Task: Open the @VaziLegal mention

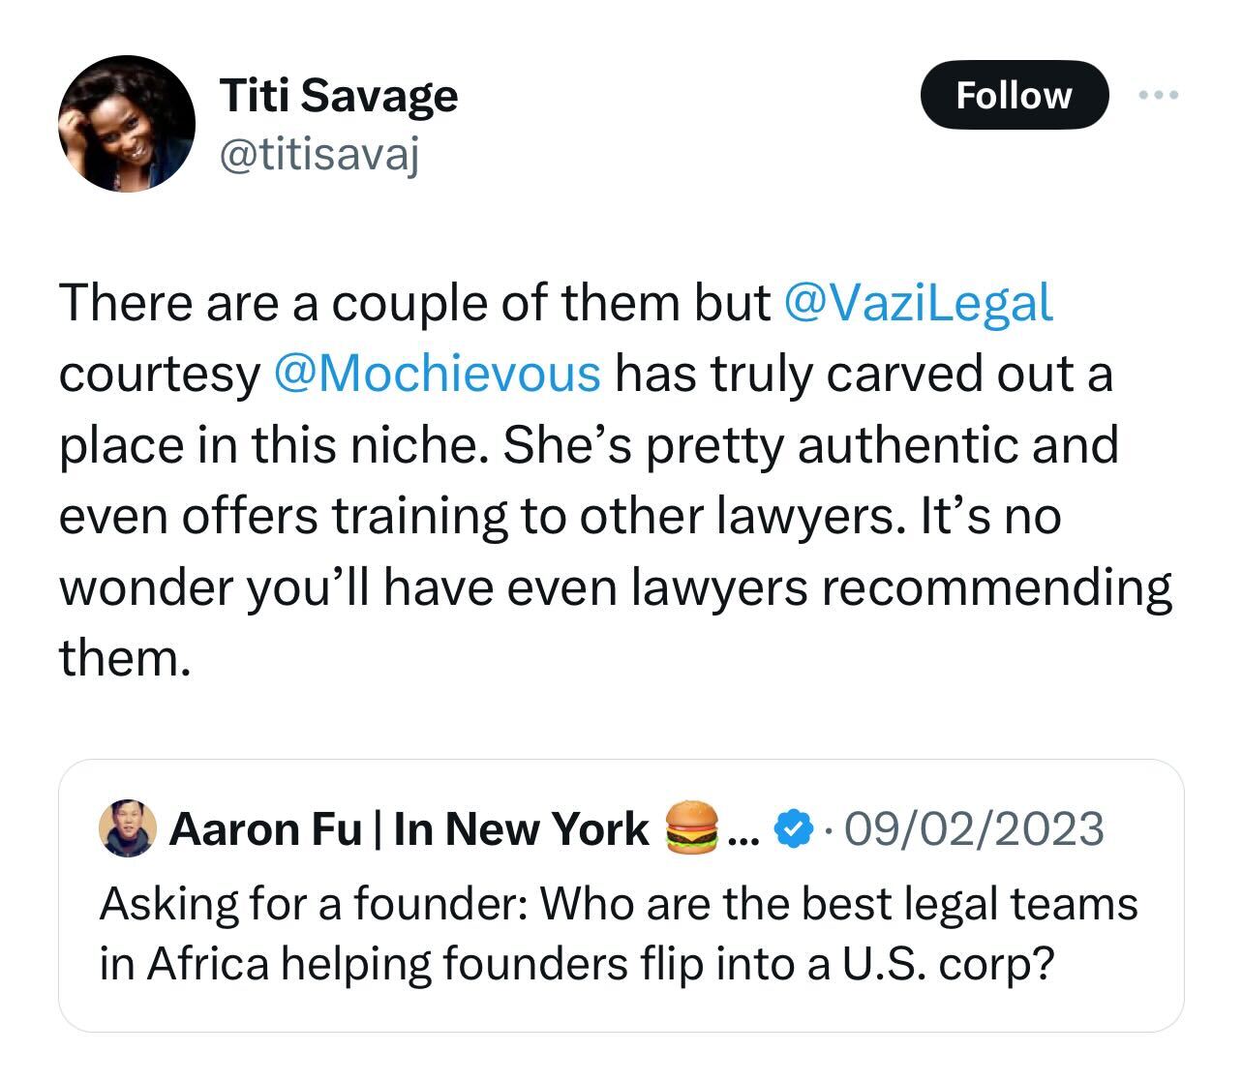Action: click(x=916, y=303)
